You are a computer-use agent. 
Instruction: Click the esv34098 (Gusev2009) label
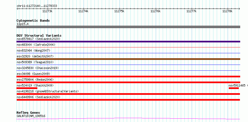pos(33,74)
